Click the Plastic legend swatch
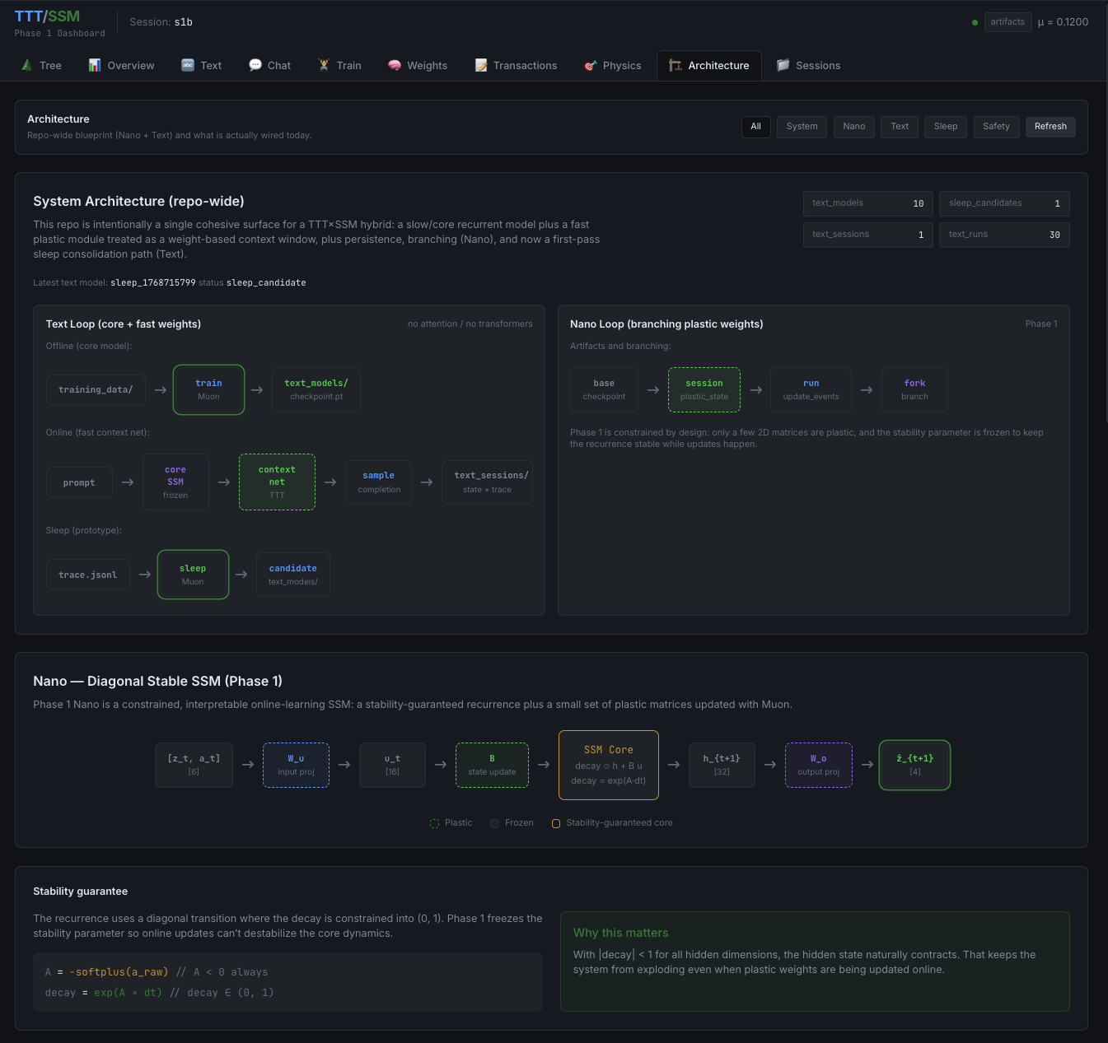 [x=434, y=823]
